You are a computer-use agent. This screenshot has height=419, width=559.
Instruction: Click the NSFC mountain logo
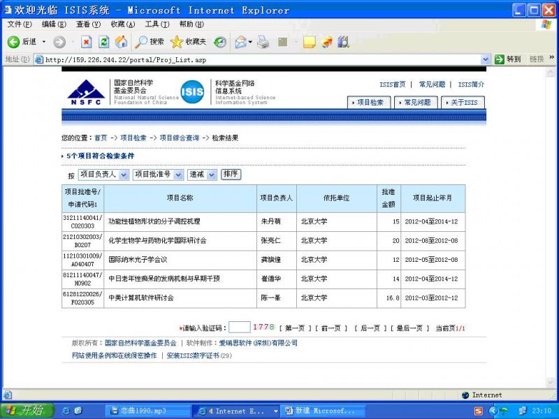(85, 92)
